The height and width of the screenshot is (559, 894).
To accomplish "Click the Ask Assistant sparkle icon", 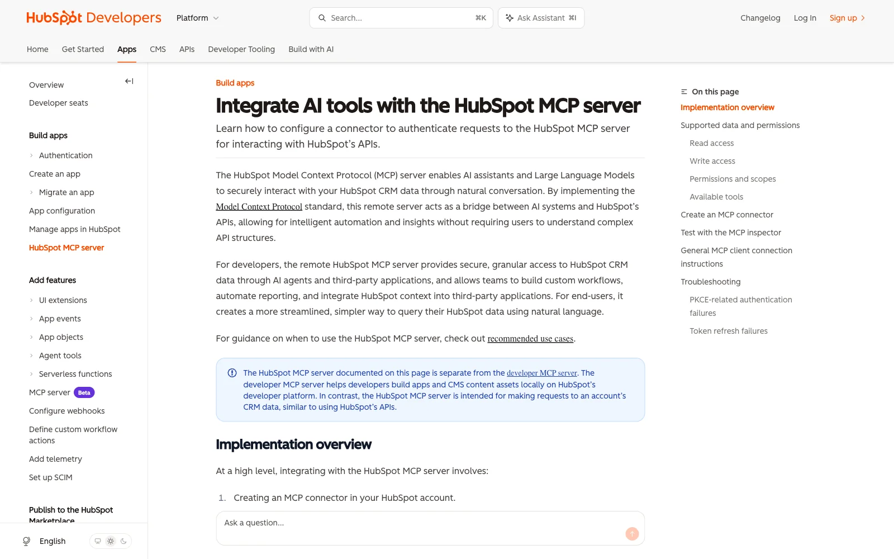I will click(x=510, y=18).
